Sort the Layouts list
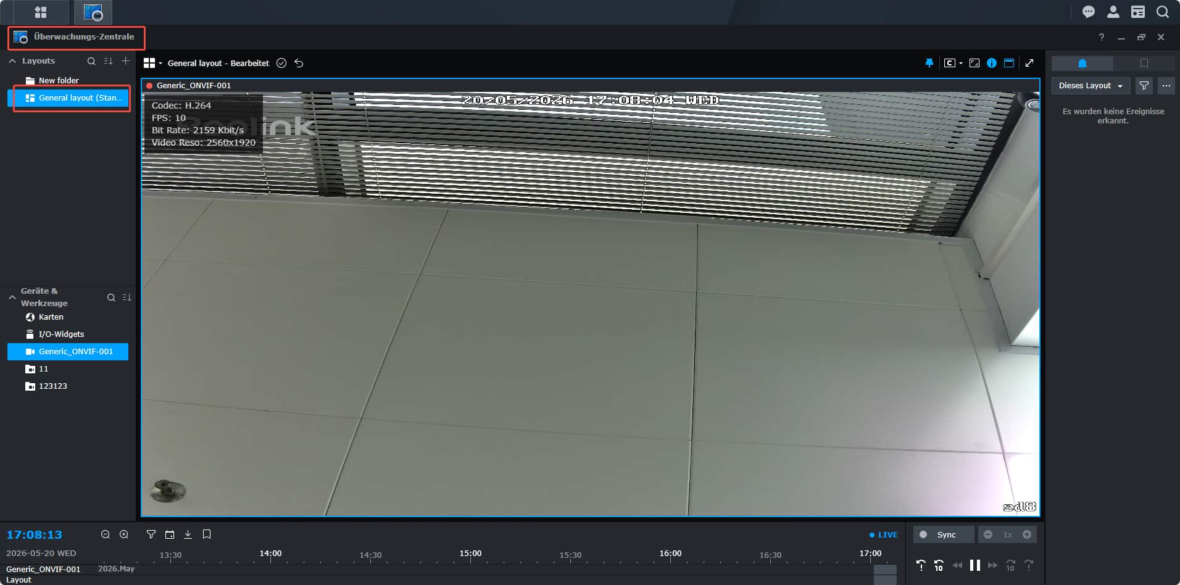Screen dimensions: 1180x585 pos(109,61)
